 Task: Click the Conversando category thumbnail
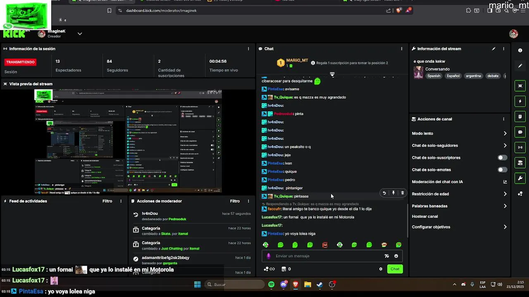pos(418,72)
